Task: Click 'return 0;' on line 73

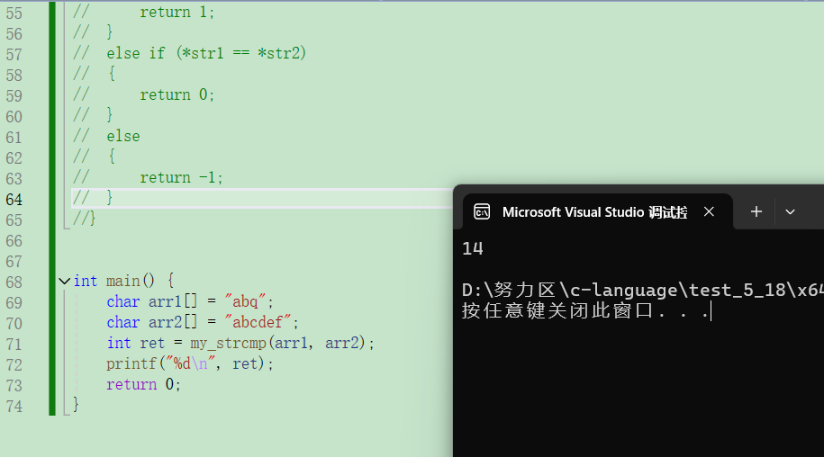Action: tap(143, 385)
